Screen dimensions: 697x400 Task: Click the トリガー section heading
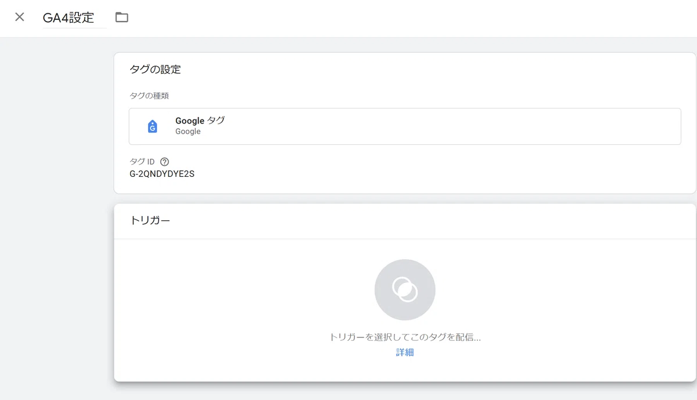click(x=150, y=221)
